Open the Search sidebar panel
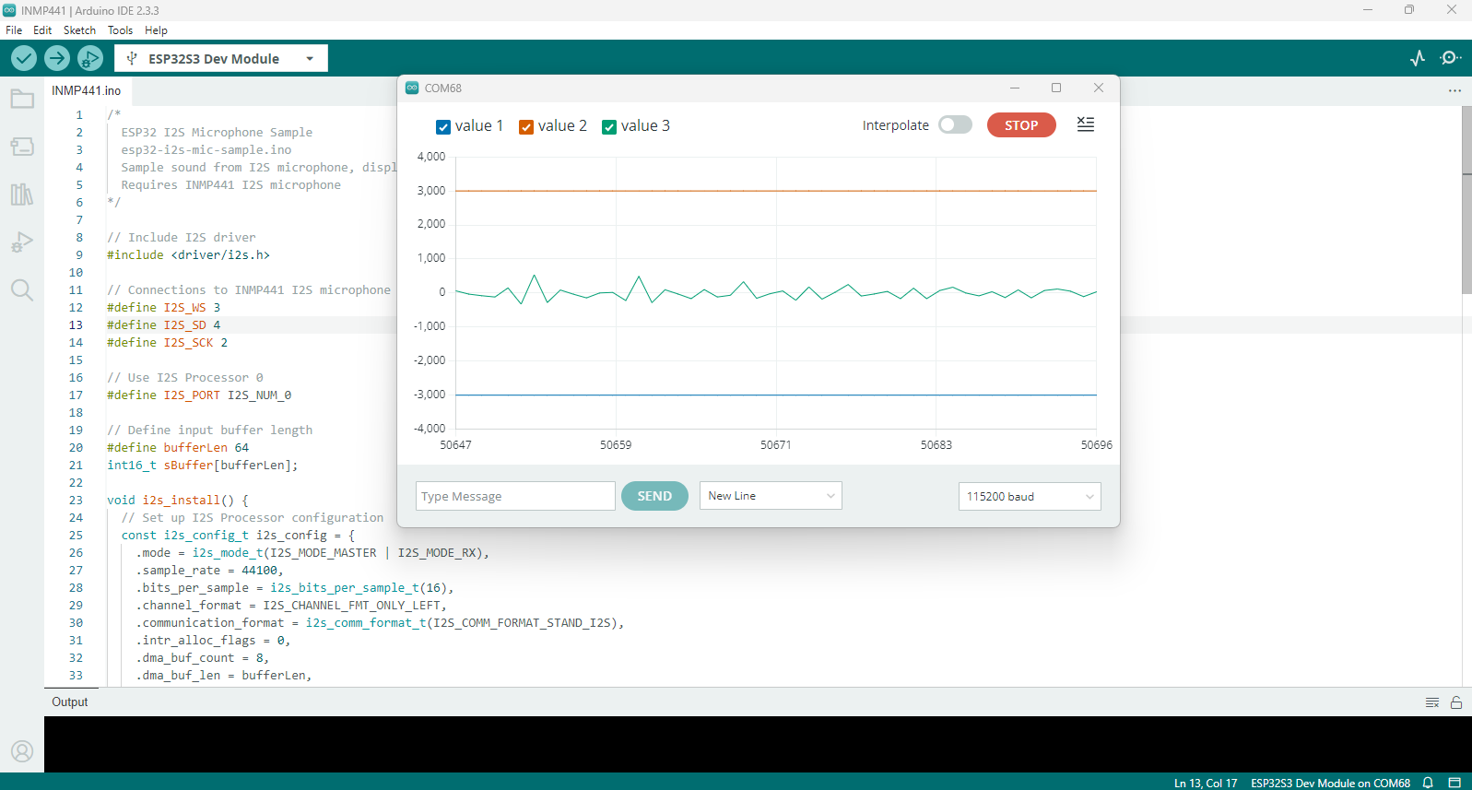1472x790 pixels. (x=22, y=290)
